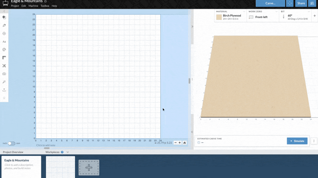Click the pane divider drag handle
Screen dimensions: 318x178
(x=192, y=79)
